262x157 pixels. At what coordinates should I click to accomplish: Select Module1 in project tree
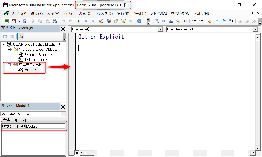click(31, 70)
